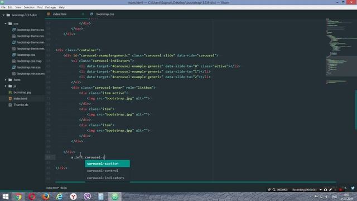Click the css folder icon

click(x=10, y=23)
